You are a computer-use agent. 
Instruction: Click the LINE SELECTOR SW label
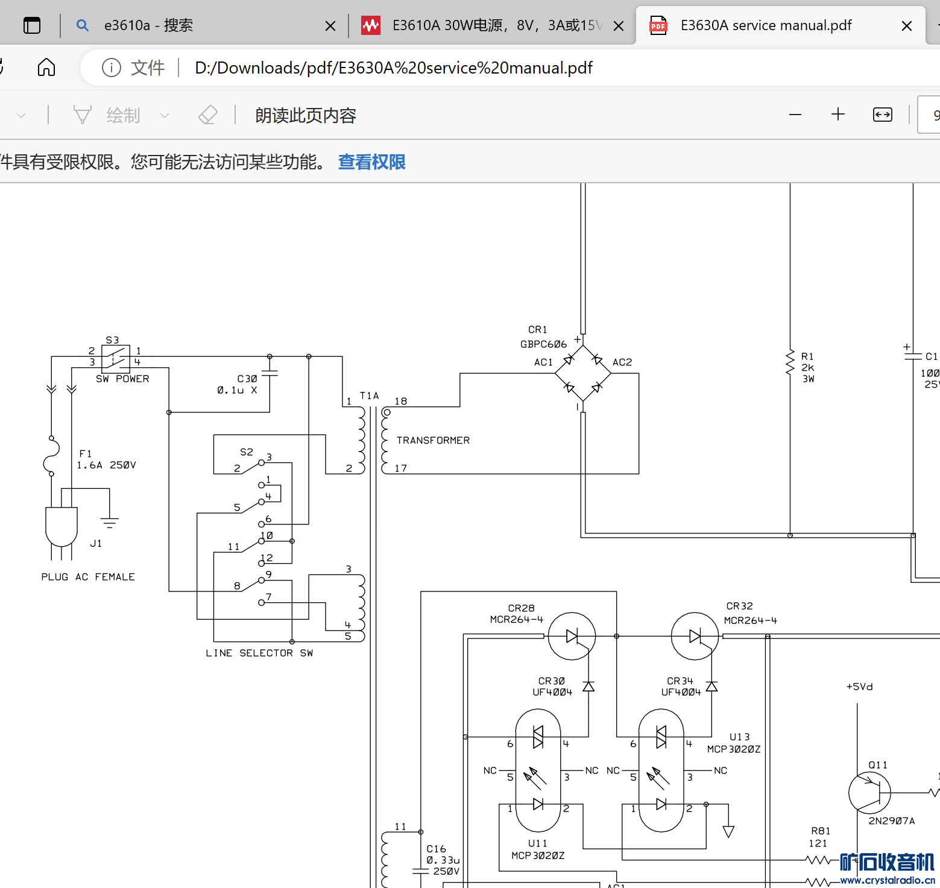click(259, 653)
